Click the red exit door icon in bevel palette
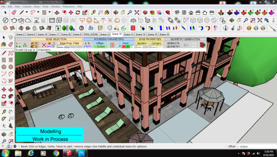 click(x=203, y=45)
